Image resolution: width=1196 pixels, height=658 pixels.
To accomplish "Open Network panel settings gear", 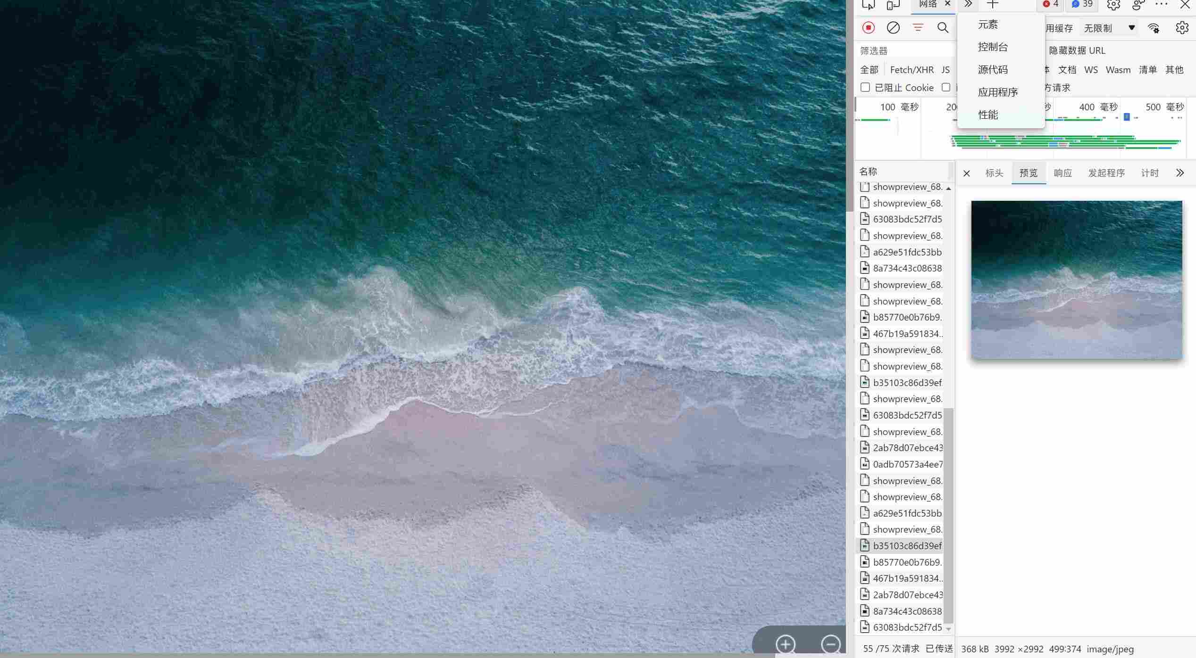I will pyautogui.click(x=1182, y=28).
